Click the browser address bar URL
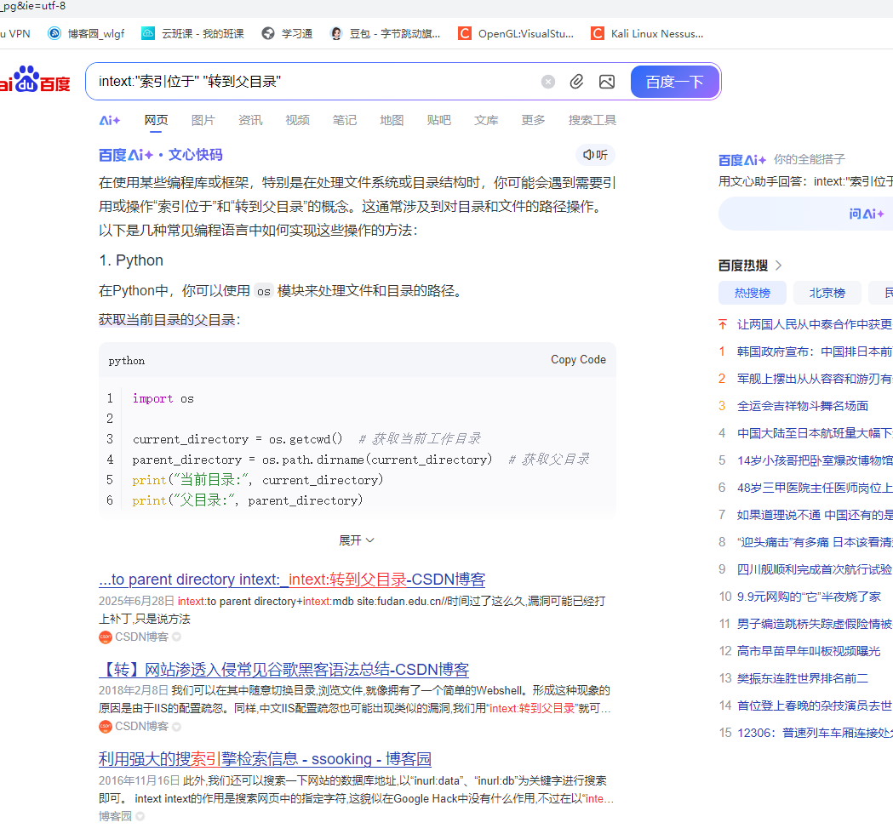The width and height of the screenshot is (893, 834). [33, 6]
